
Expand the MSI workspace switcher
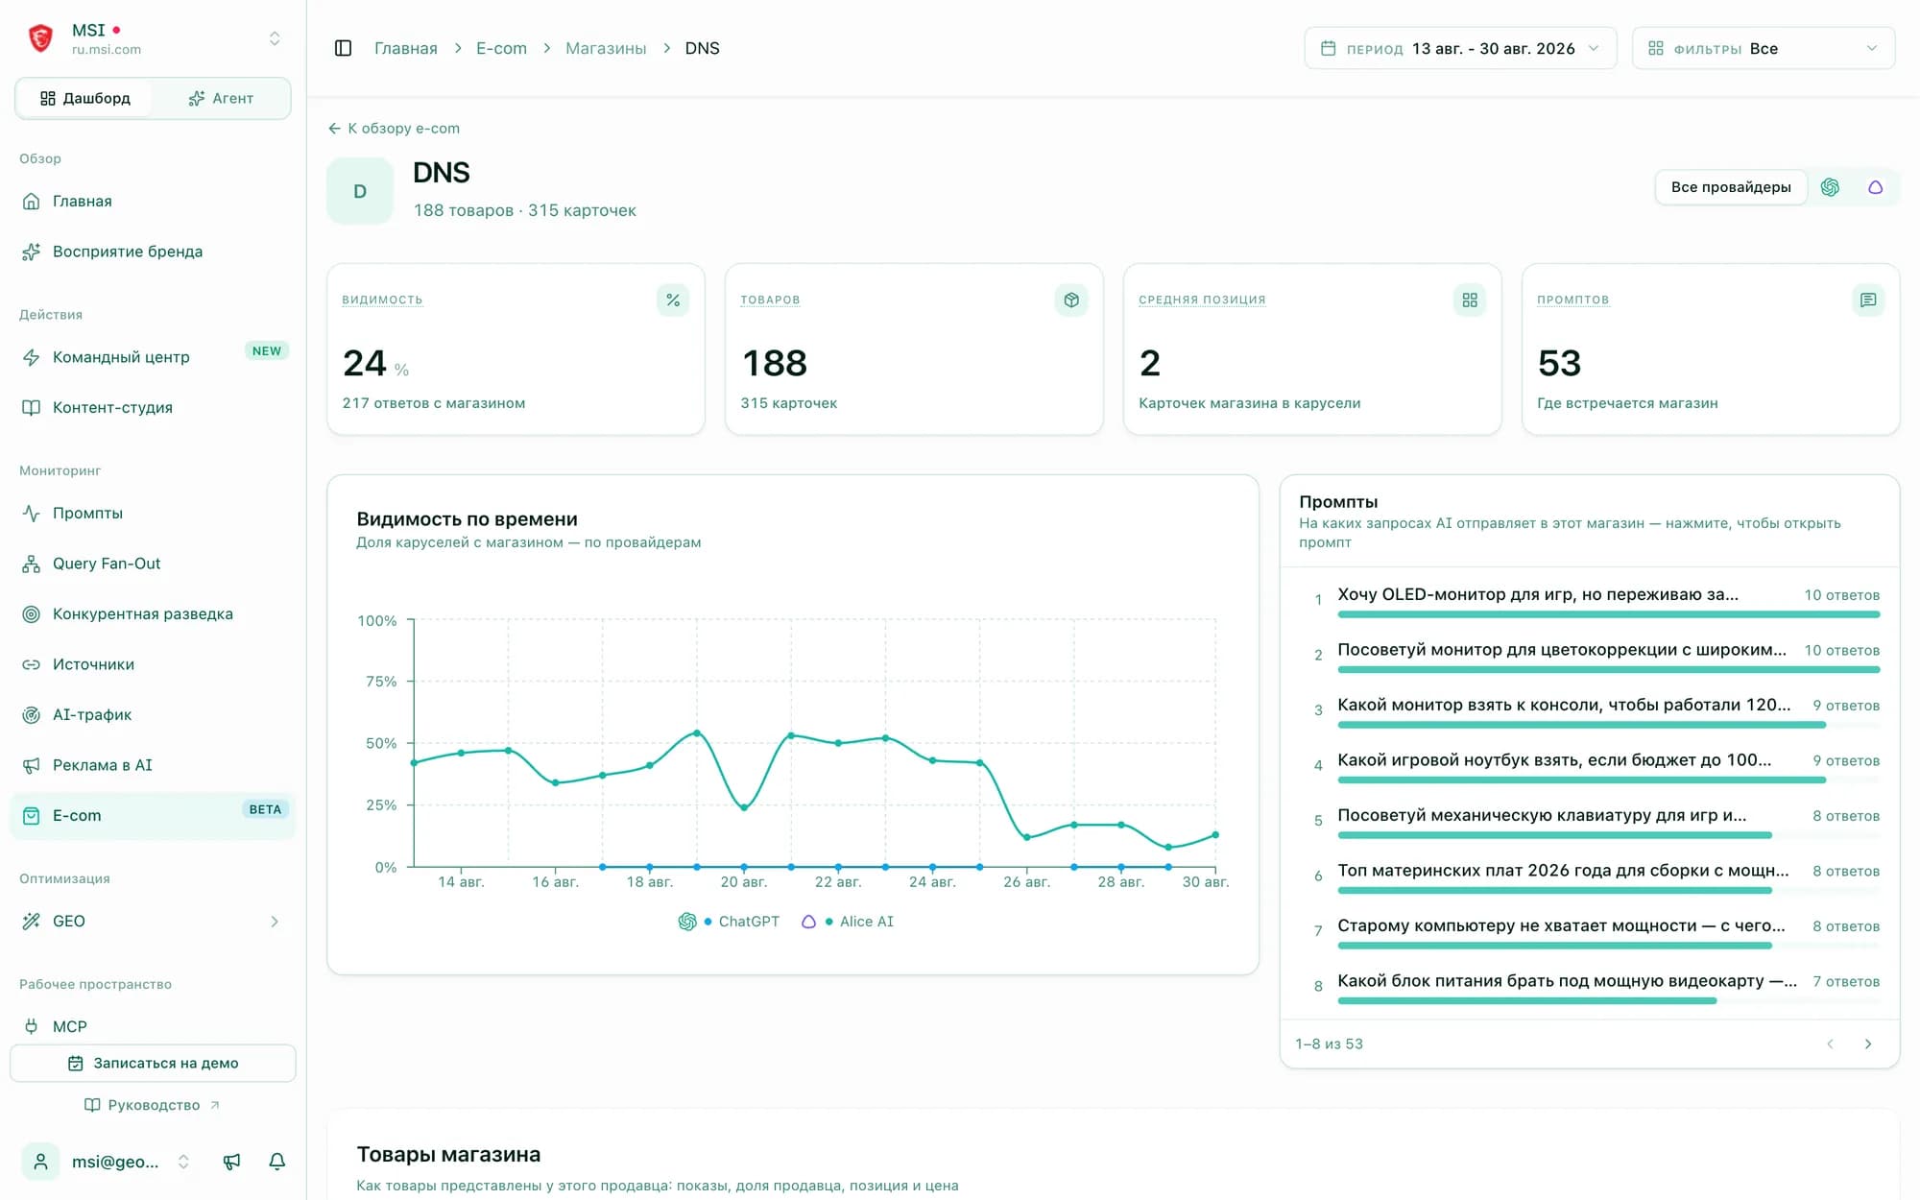click(275, 38)
